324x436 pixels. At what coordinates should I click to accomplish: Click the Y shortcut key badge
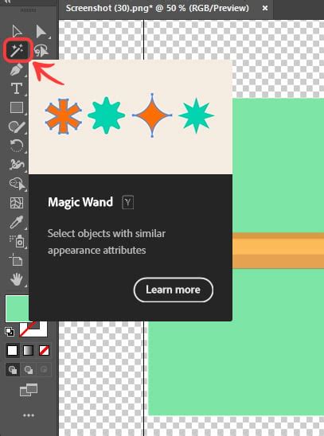point(127,202)
